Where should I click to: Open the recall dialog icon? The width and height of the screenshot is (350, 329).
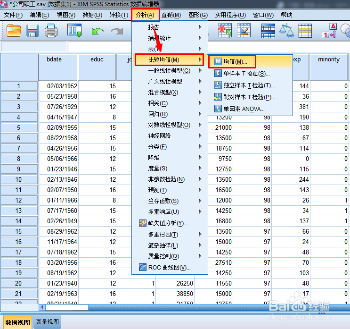(74, 30)
